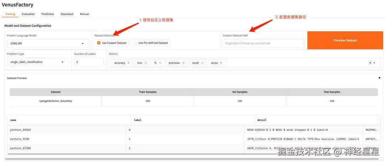Screen dimensions: 385x162
Task: Click the Custom Dataset Path input
Action: pyautogui.click(x=263, y=43)
